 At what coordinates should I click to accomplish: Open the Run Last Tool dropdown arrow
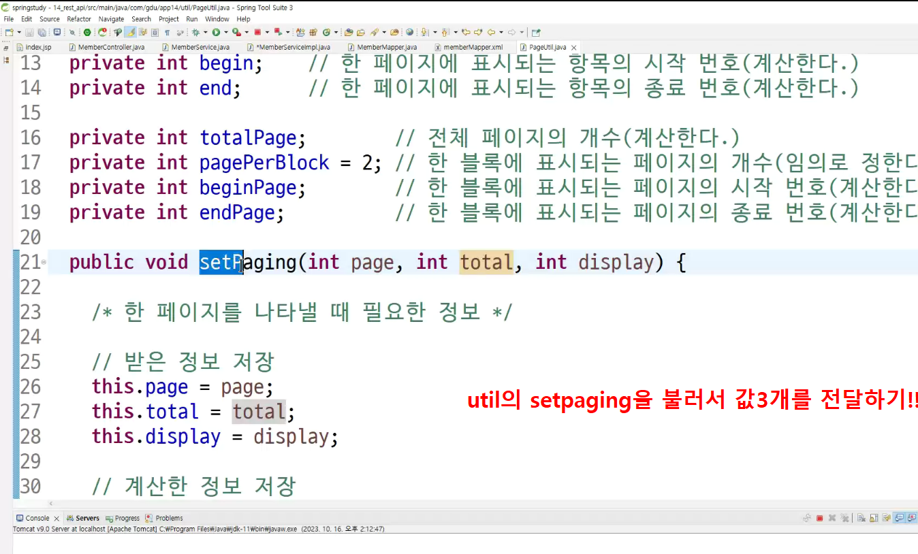coord(247,32)
